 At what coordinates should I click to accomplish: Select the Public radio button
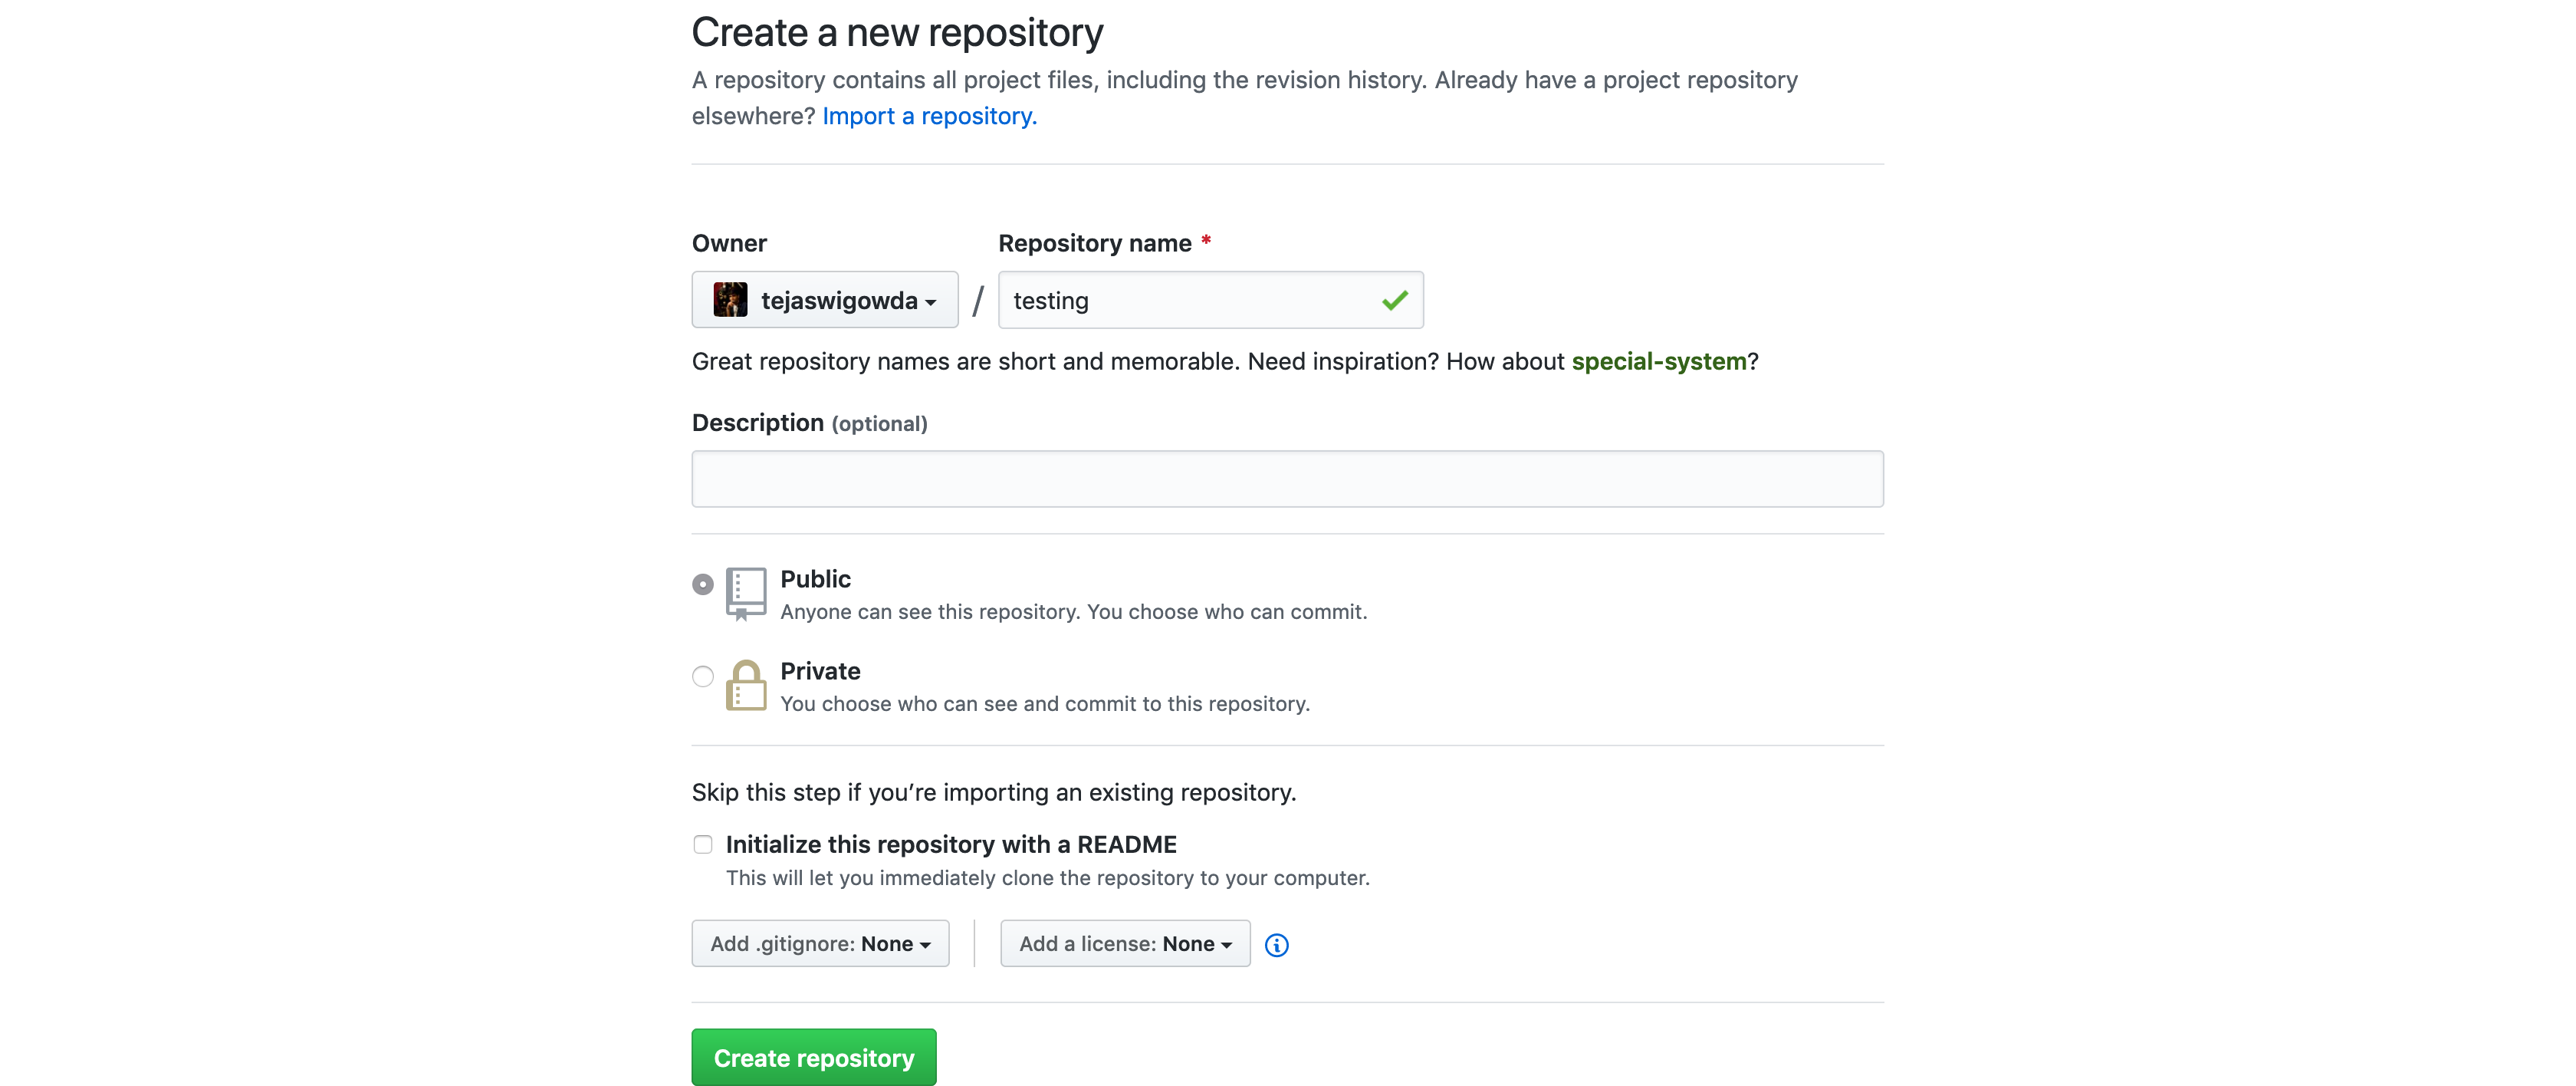click(703, 584)
